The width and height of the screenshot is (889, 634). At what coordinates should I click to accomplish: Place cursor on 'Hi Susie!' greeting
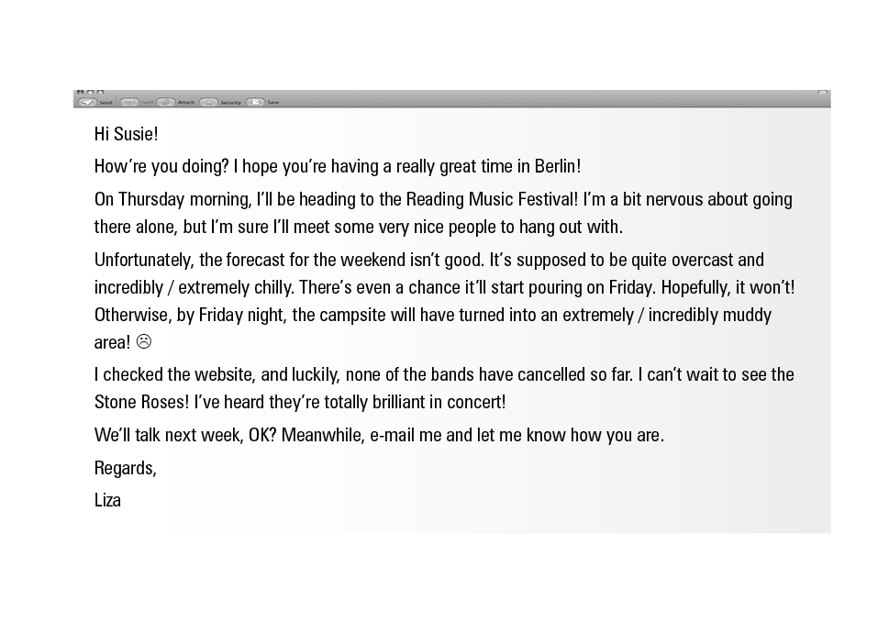click(127, 134)
